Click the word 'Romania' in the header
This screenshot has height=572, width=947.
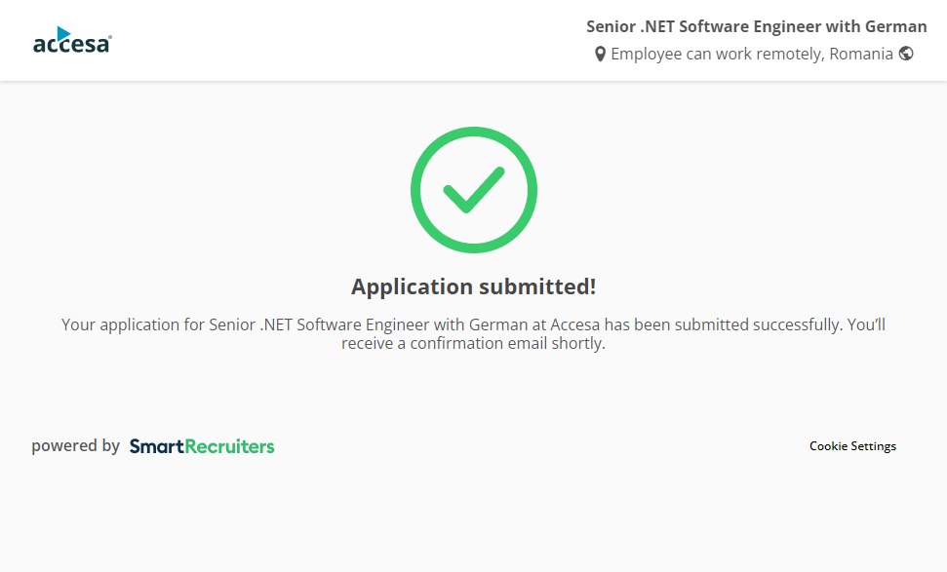860,54
